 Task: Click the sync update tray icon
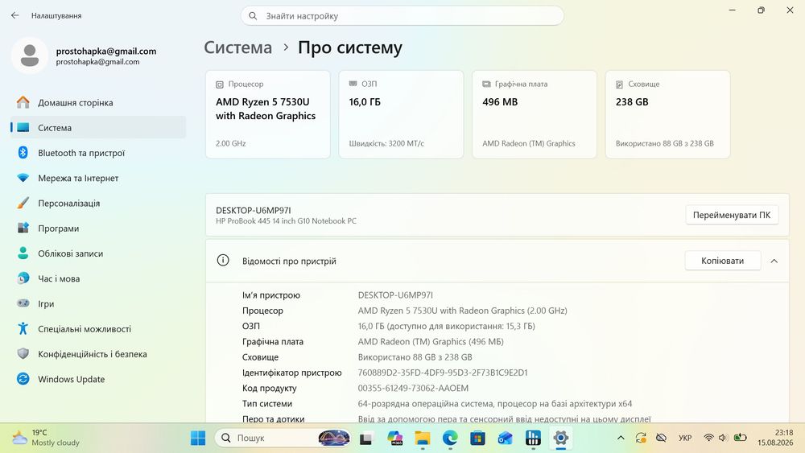pos(641,438)
